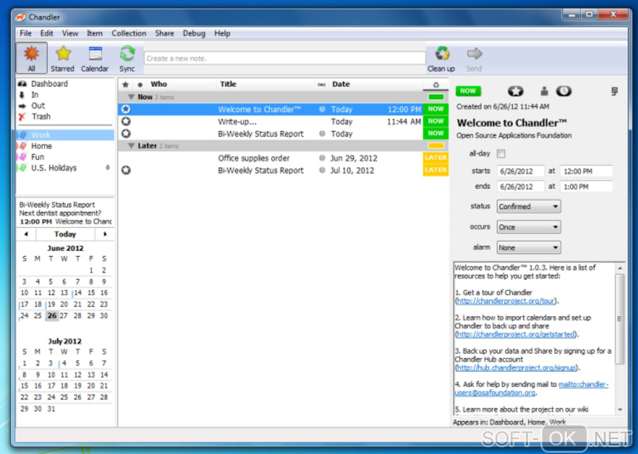Collapse the Later section triangle

pyautogui.click(x=131, y=146)
